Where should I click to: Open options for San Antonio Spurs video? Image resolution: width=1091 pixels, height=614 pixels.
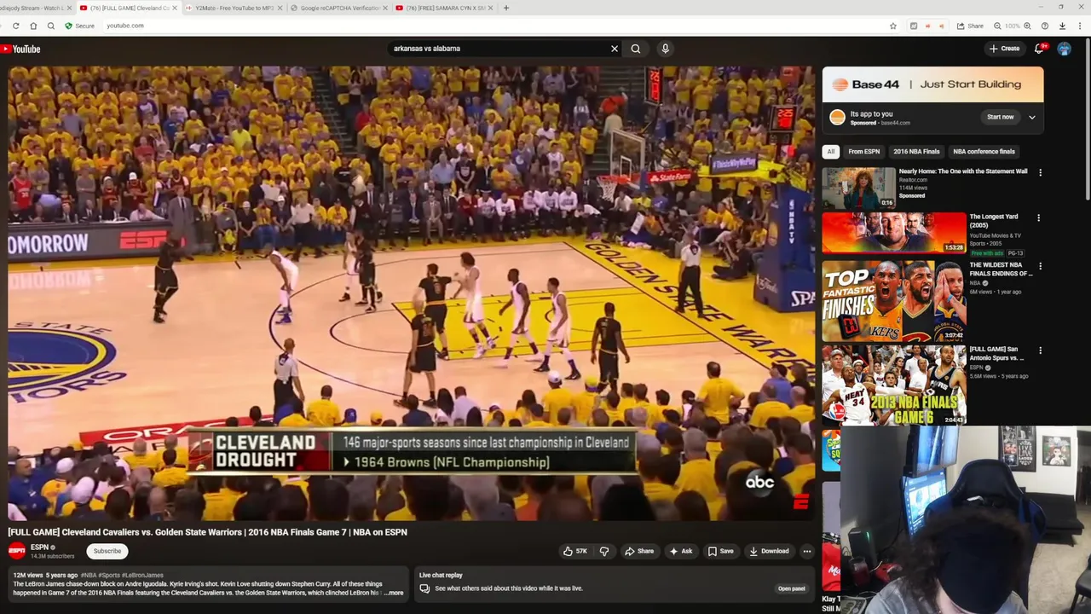1040,350
